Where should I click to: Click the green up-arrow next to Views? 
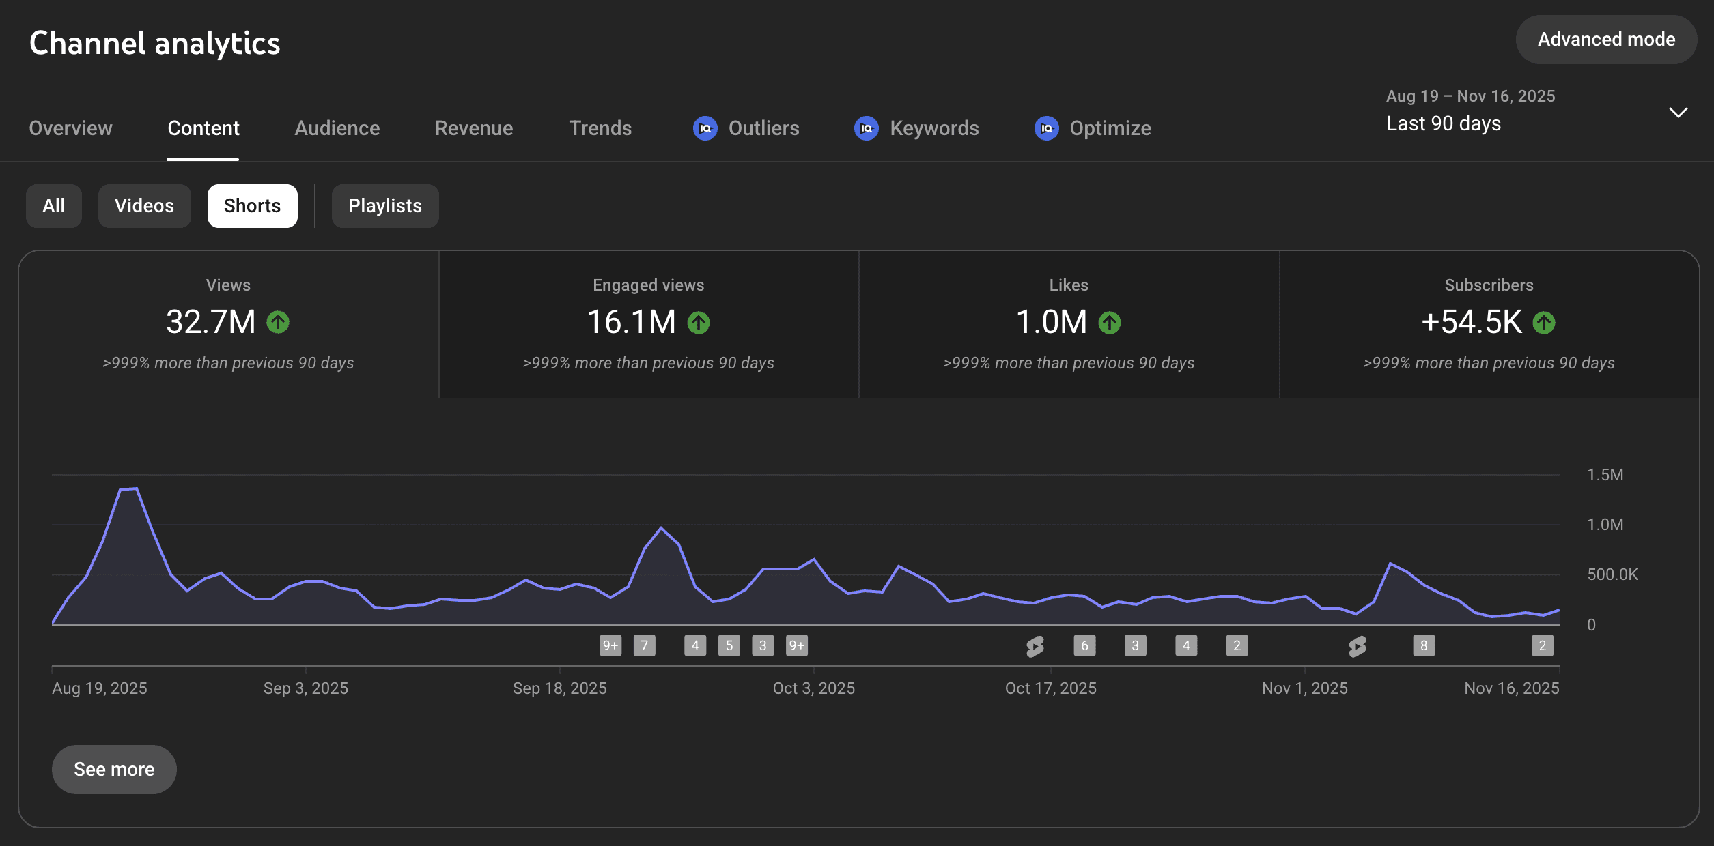pos(278,322)
